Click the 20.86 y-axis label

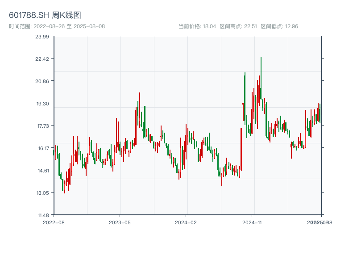42,81
